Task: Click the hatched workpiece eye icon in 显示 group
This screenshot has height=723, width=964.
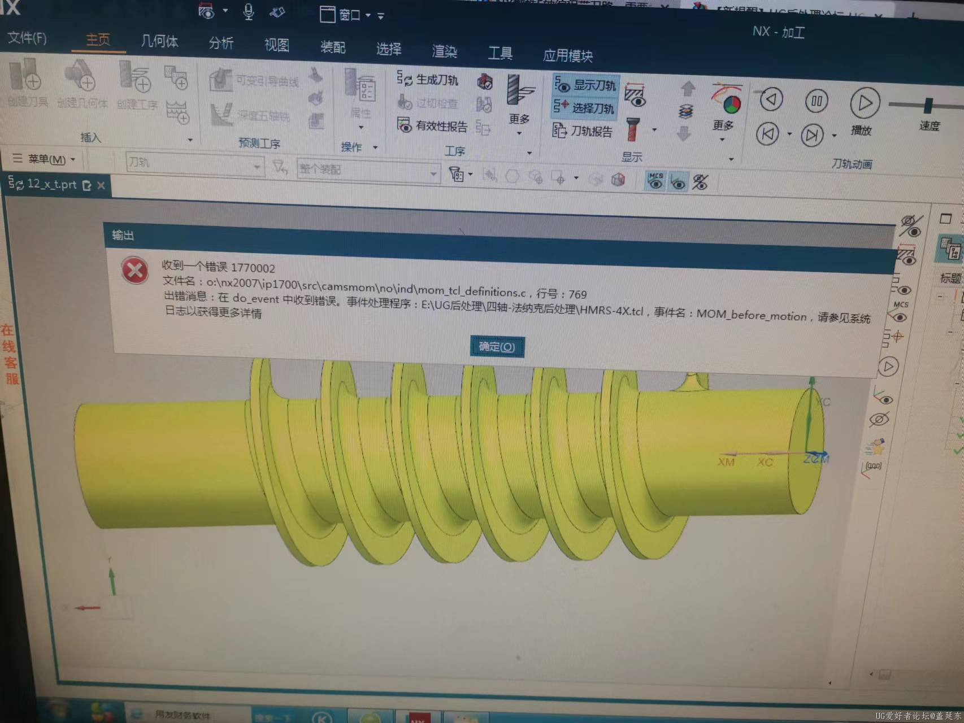Action: pos(636,95)
